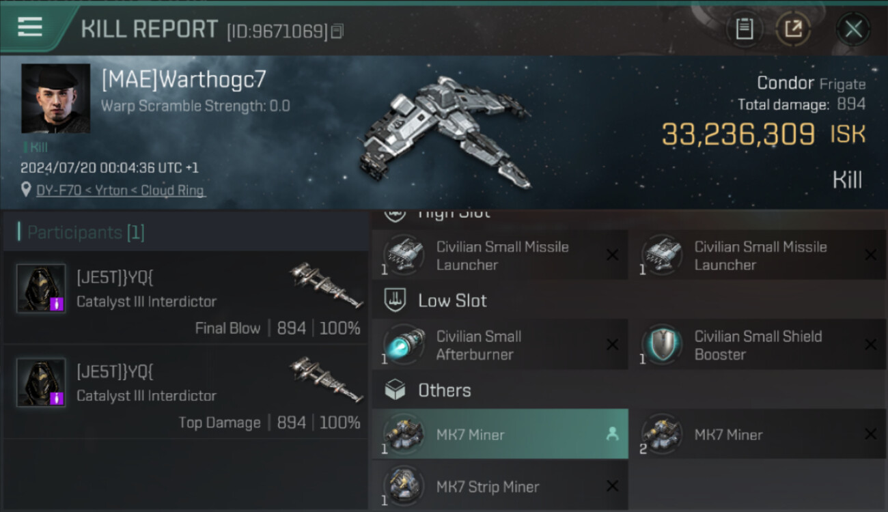Open the DY-F70 location link
The height and width of the screenshot is (512, 888).
pyautogui.click(x=120, y=190)
